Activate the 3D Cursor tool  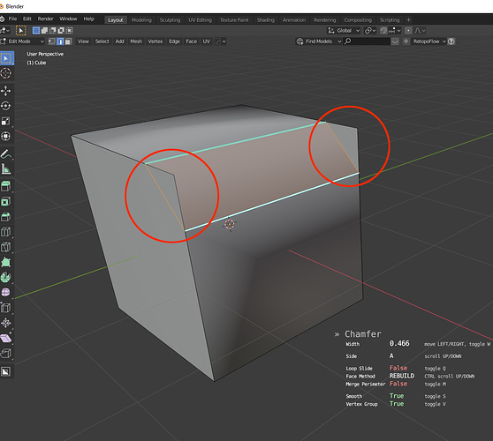pos(6,73)
